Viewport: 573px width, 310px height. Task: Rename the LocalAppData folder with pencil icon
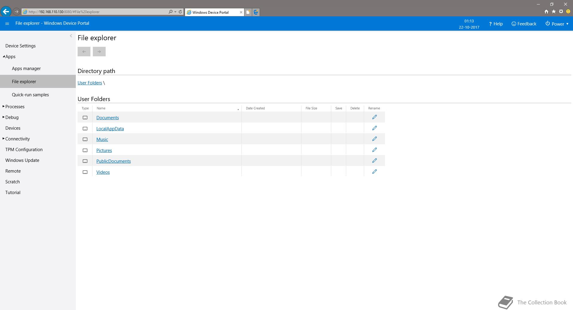pyautogui.click(x=375, y=128)
